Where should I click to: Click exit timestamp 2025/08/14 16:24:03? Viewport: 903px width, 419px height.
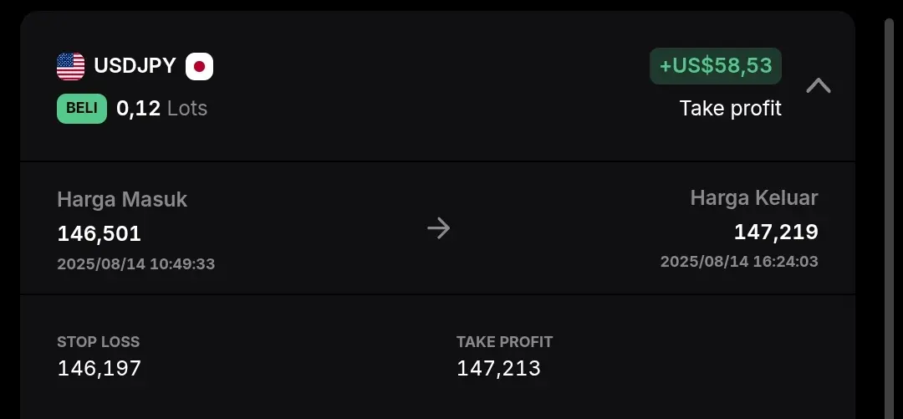pos(739,262)
